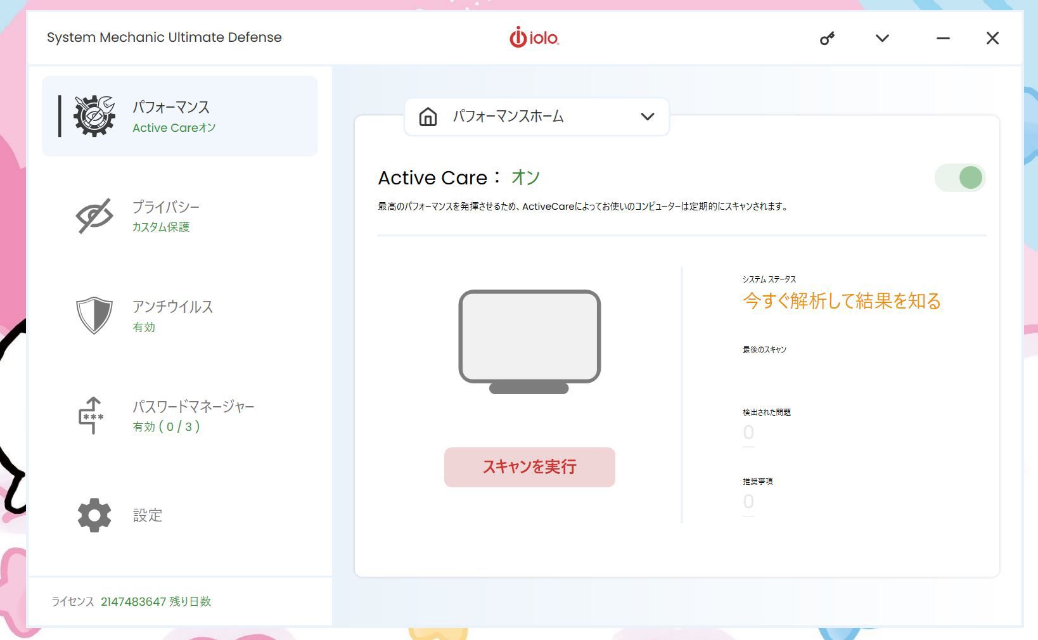Image resolution: width=1038 pixels, height=640 pixels.
Task: Select the パフォーマンス sidebar item
Action: [180, 116]
